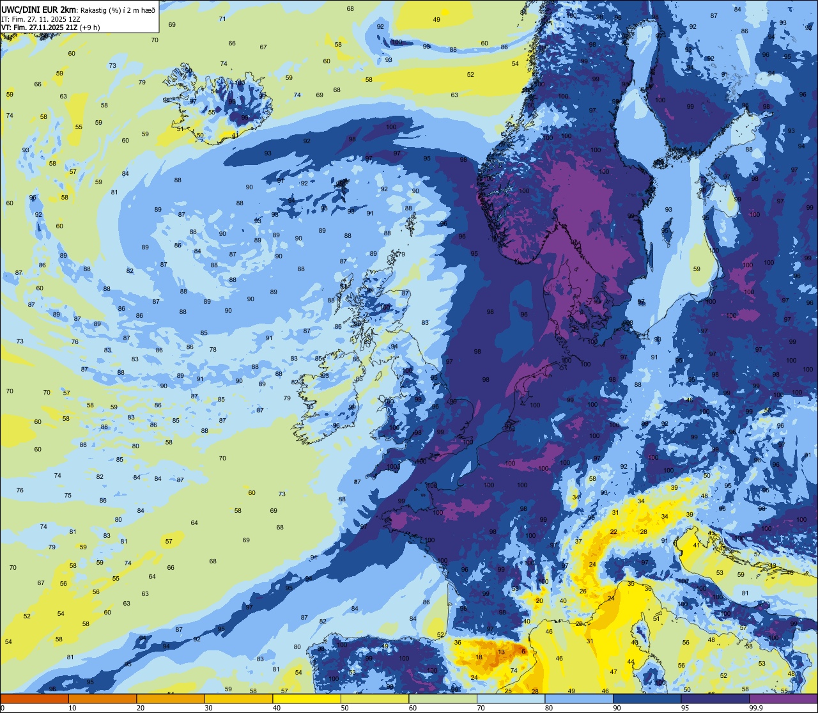The width and height of the screenshot is (818, 713).
Task: Click the humidity value '22' in the yellow area
Action: click(613, 532)
